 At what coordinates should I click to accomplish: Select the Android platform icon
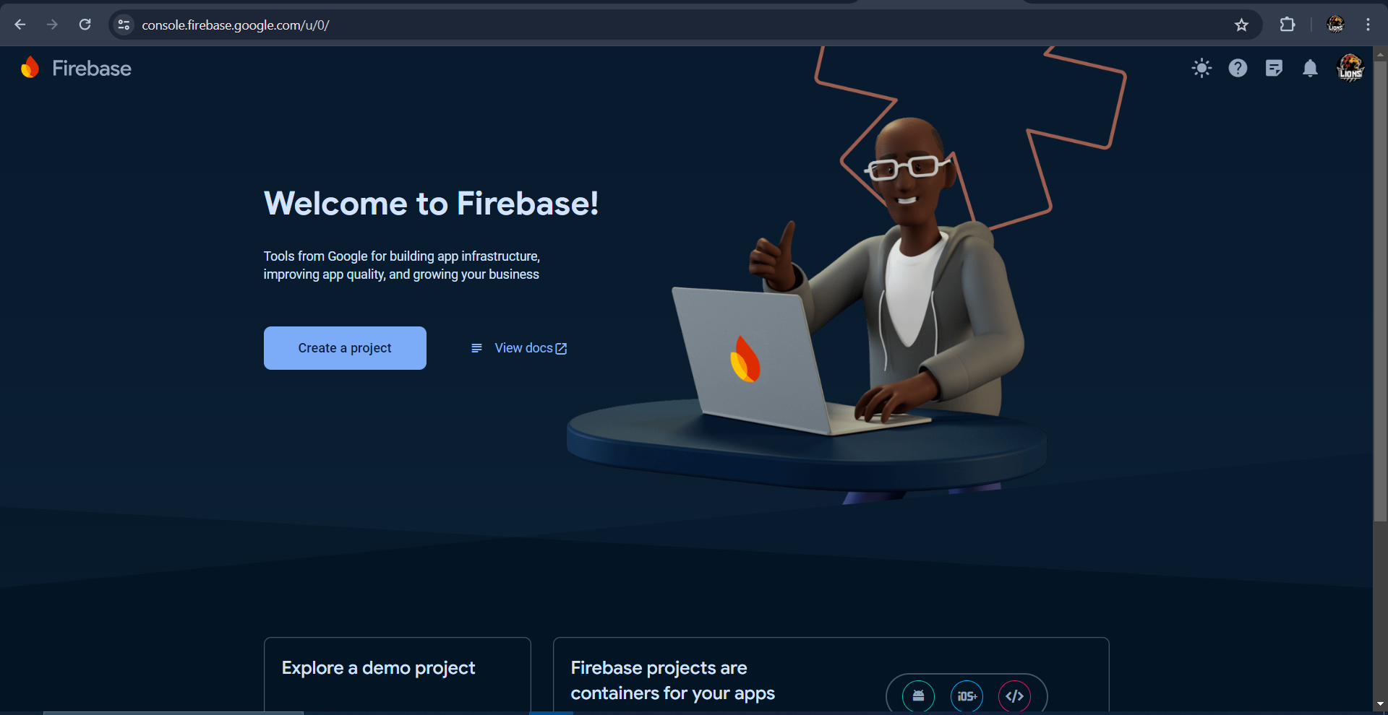tap(918, 696)
